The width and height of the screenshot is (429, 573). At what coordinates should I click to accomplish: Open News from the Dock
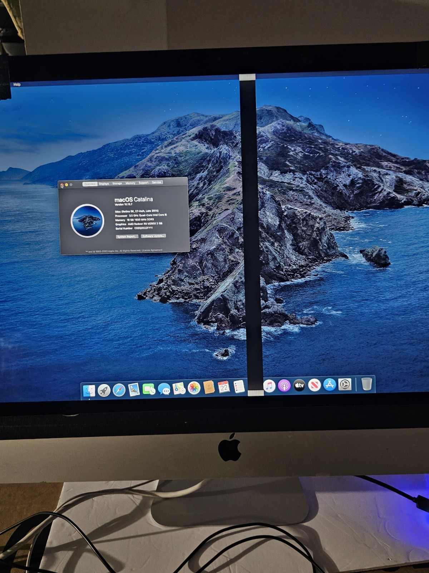tap(314, 385)
